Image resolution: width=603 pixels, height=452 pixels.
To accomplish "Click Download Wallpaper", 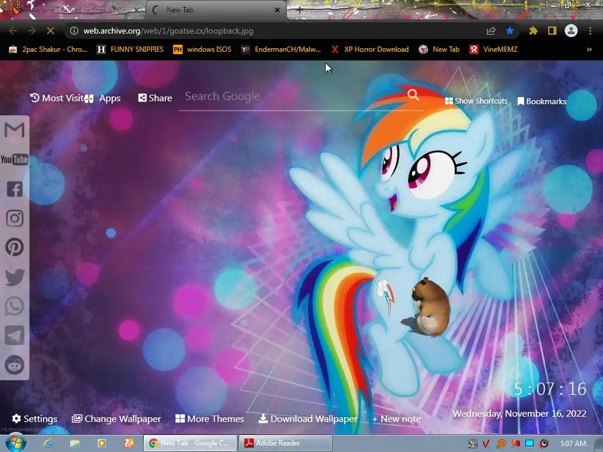I will tap(307, 418).
